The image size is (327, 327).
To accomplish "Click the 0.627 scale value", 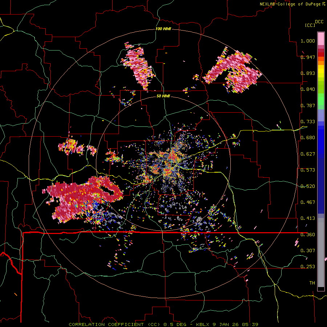I will (x=308, y=154).
